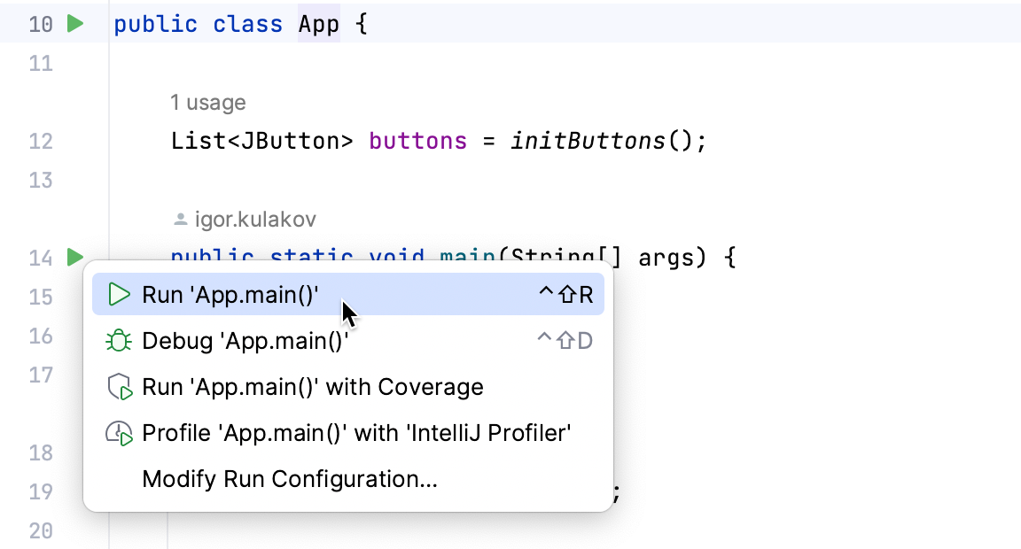The height and width of the screenshot is (549, 1021).
Task: Click the line number 12 in the gutter
Action: point(41,141)
